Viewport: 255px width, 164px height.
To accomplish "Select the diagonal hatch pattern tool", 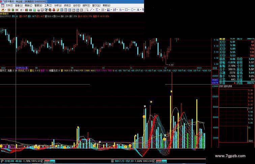I will pos(120,10).
